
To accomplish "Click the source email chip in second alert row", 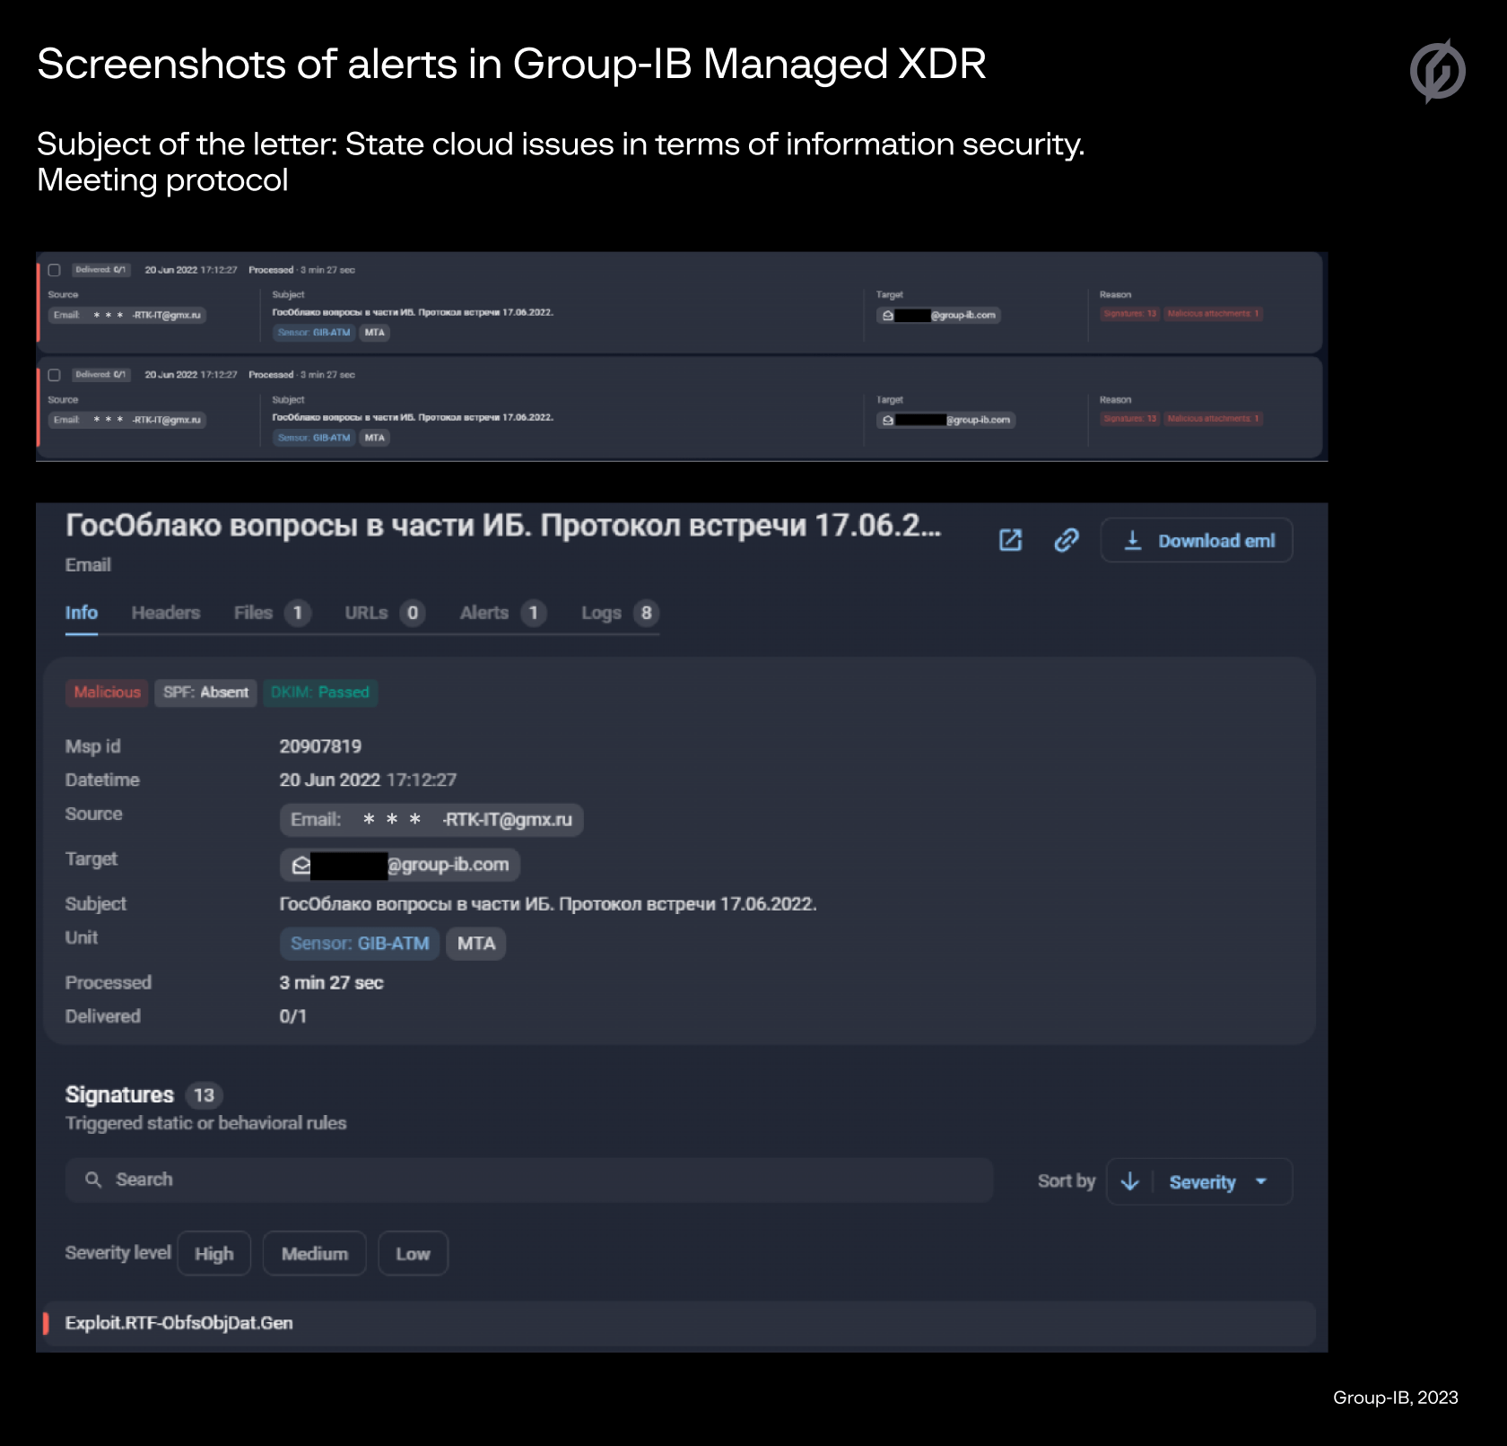I will click(x=127, y=420).
